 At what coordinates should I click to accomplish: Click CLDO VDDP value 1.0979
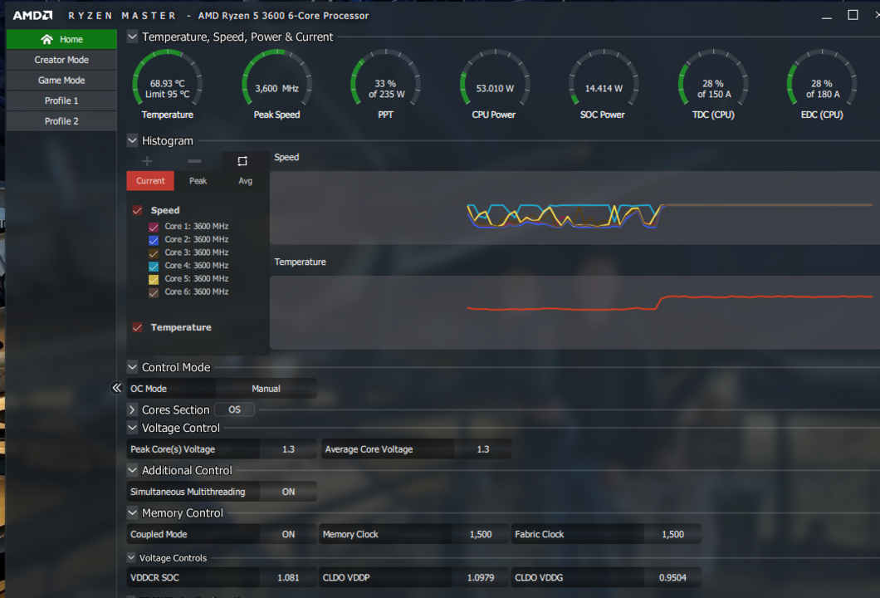click(481, 577)
